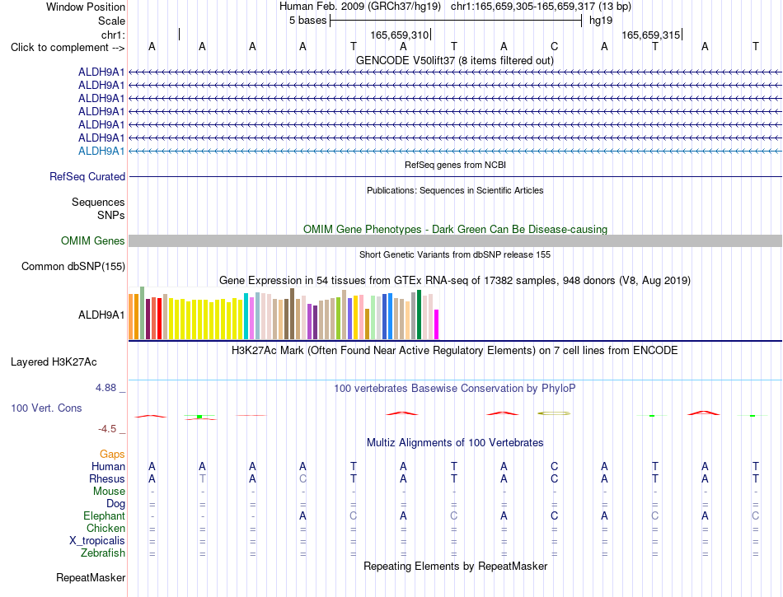Open the RefSeq Curated track label
This screenshot has width=783, height=597.
87,176
